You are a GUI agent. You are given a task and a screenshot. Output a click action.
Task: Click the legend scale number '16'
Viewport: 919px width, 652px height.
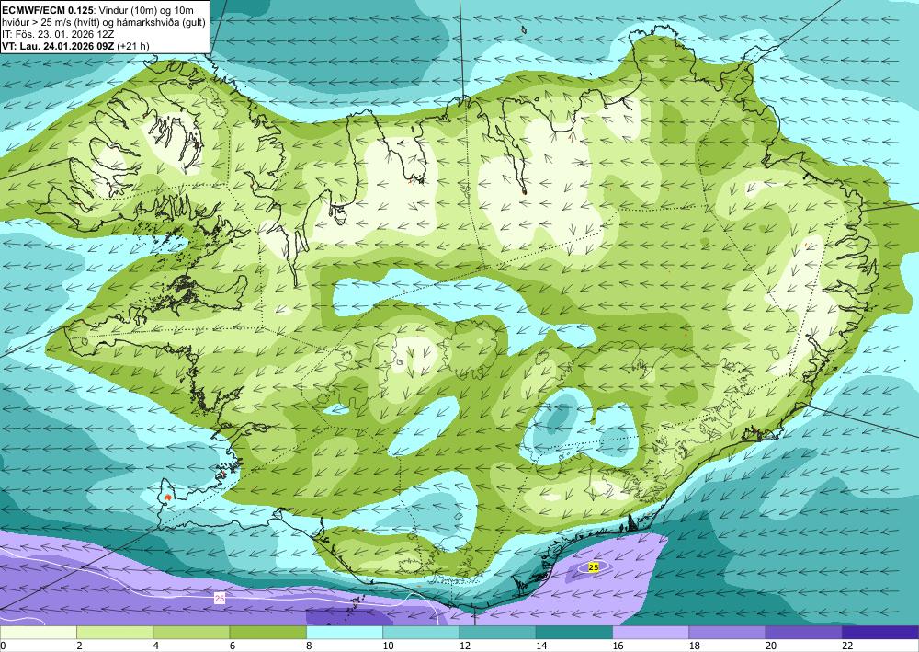(x=618, y=646)
